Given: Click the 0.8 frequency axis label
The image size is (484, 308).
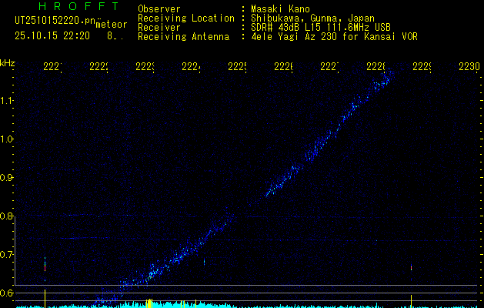Looking at the screenshot, I should (6, 216).
